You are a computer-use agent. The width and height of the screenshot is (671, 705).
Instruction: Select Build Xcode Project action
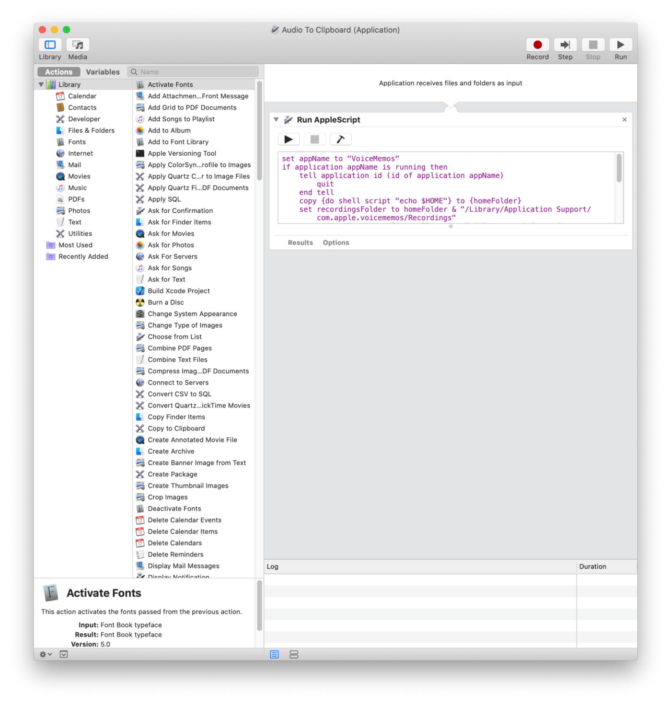pyautogui.click(x=194, y=291)
